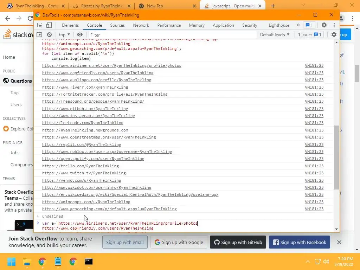
Task: Click VM181:23 source link beside the twitch row
Action: tap(314, 173)
